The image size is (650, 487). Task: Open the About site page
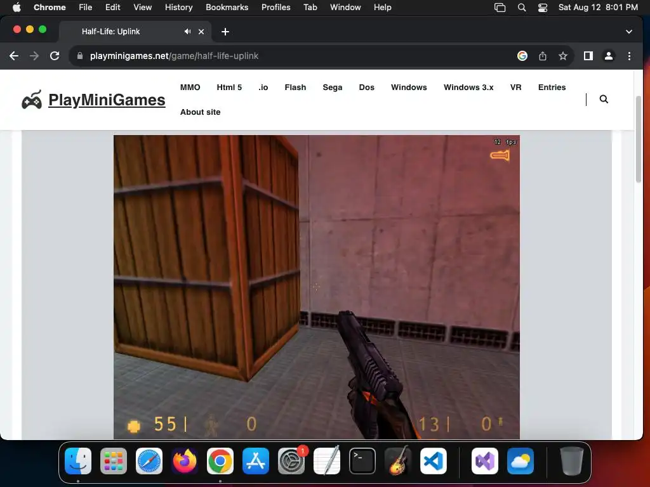(x=200, y=112)
